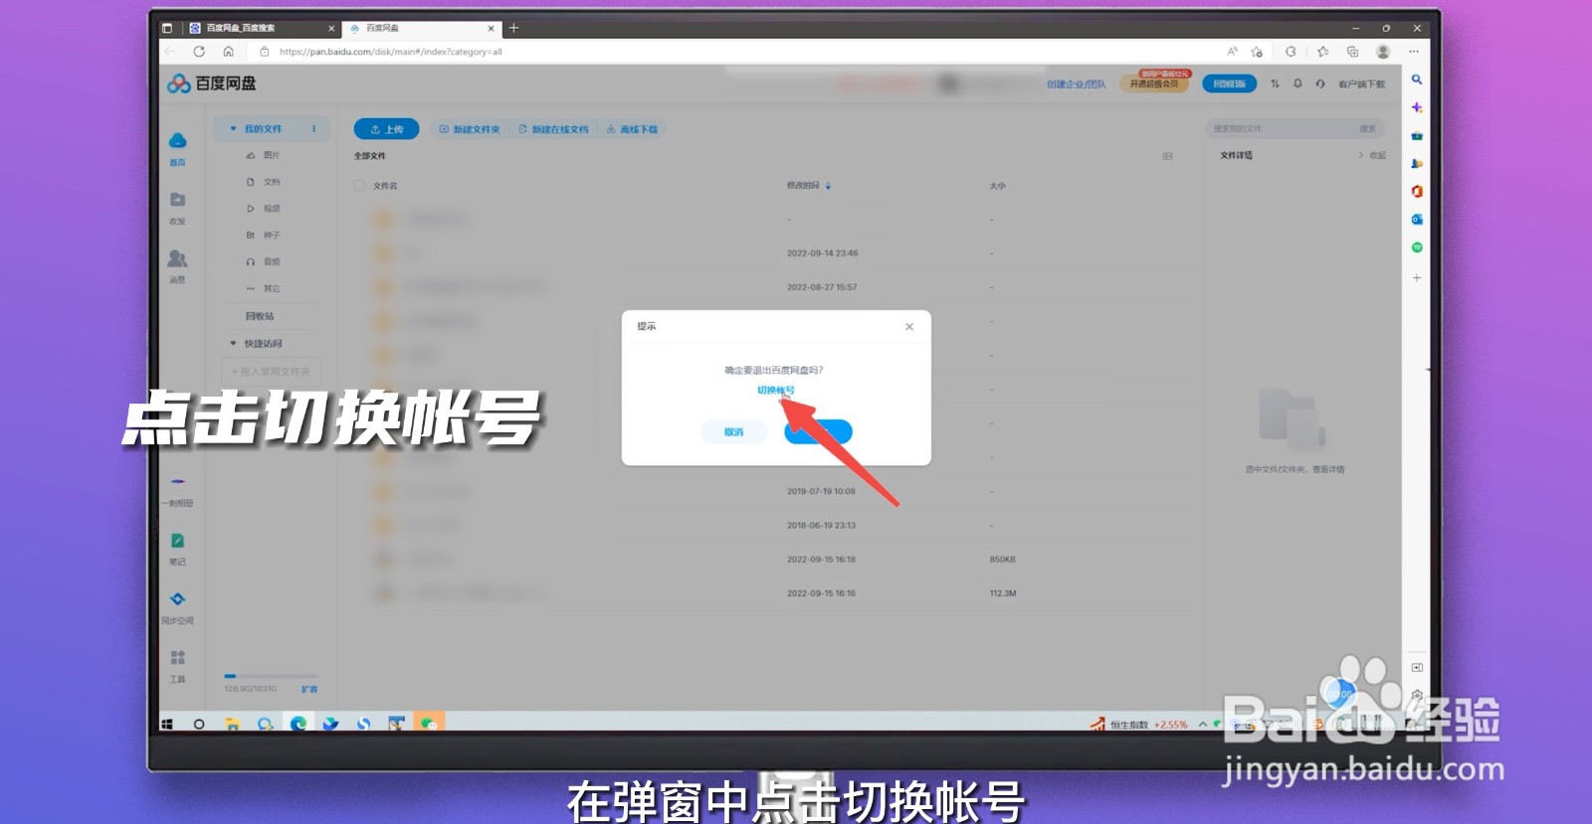
Task: Open the three-dot menu beside 我的文件
Action: tap(313, 128)
